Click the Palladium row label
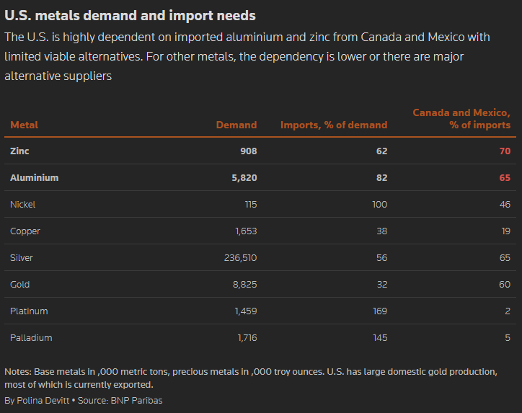The height and width of the screenshot is (413, 522). [x=31, y=338]
